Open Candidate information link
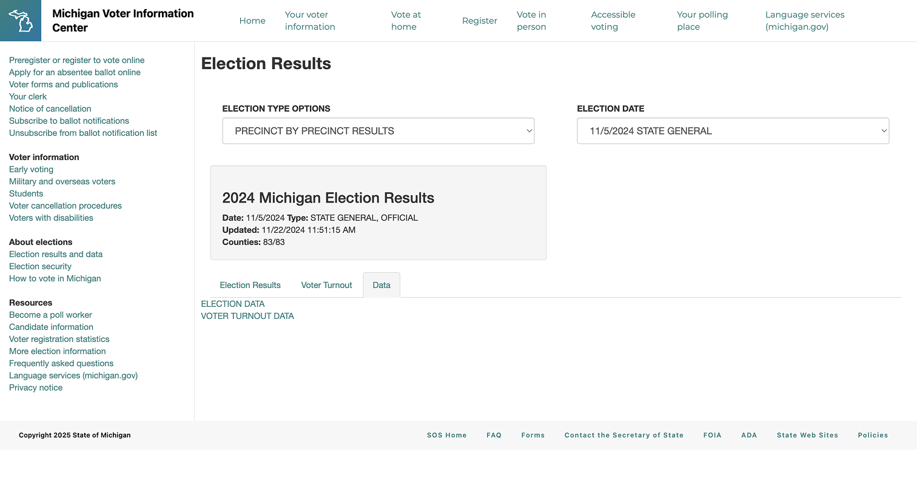 51,327
